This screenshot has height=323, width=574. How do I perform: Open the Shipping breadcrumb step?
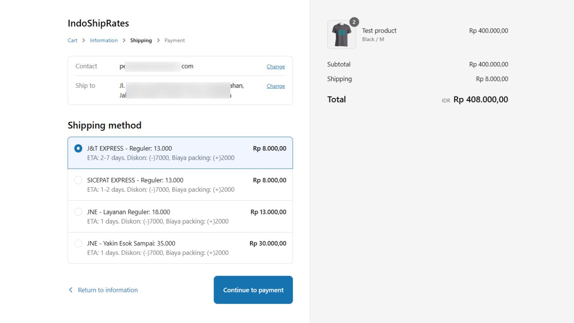(x=141, y=40)
